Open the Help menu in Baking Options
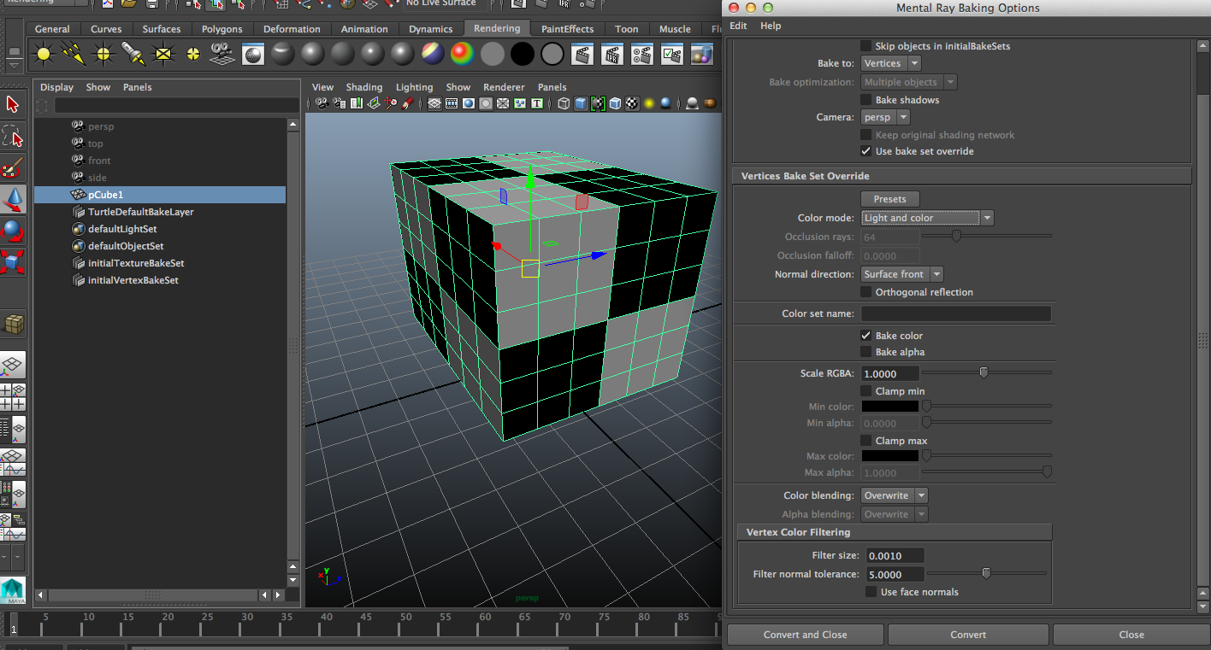 pos(771,26)
